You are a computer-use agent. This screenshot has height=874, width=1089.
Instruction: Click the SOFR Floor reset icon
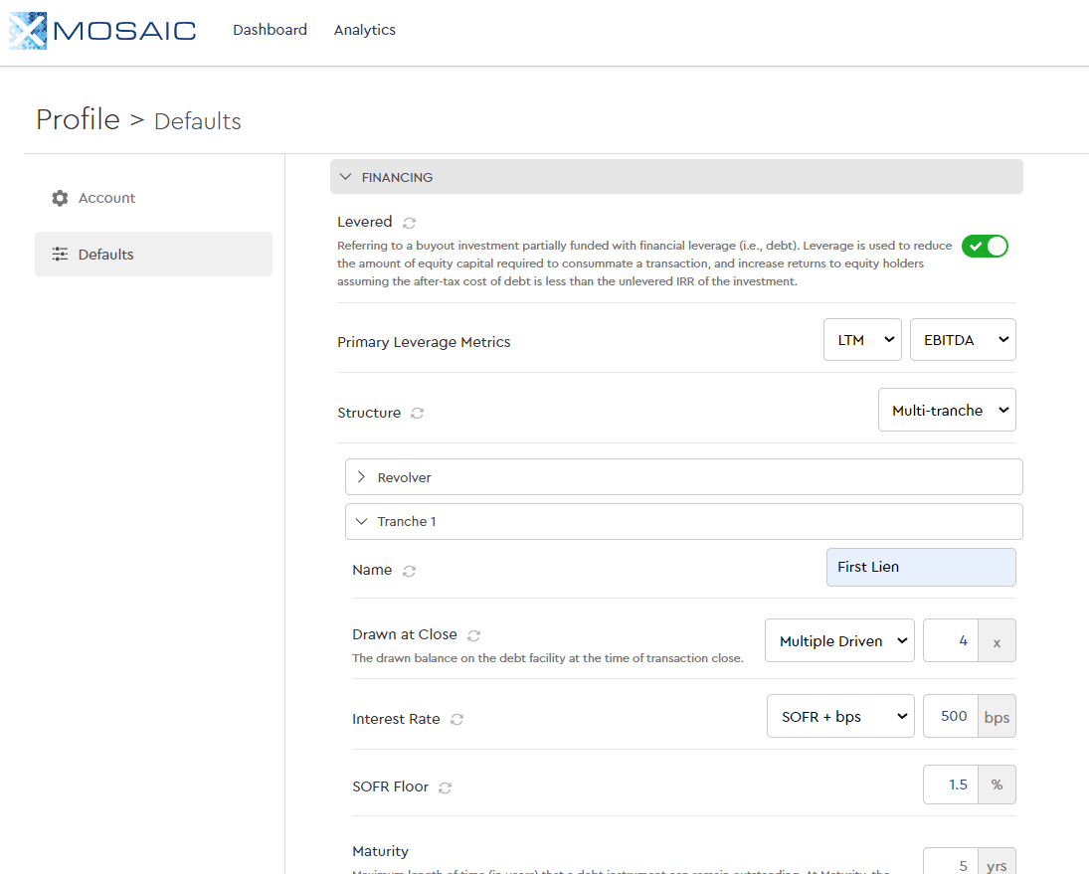click(x=446, y=787)
